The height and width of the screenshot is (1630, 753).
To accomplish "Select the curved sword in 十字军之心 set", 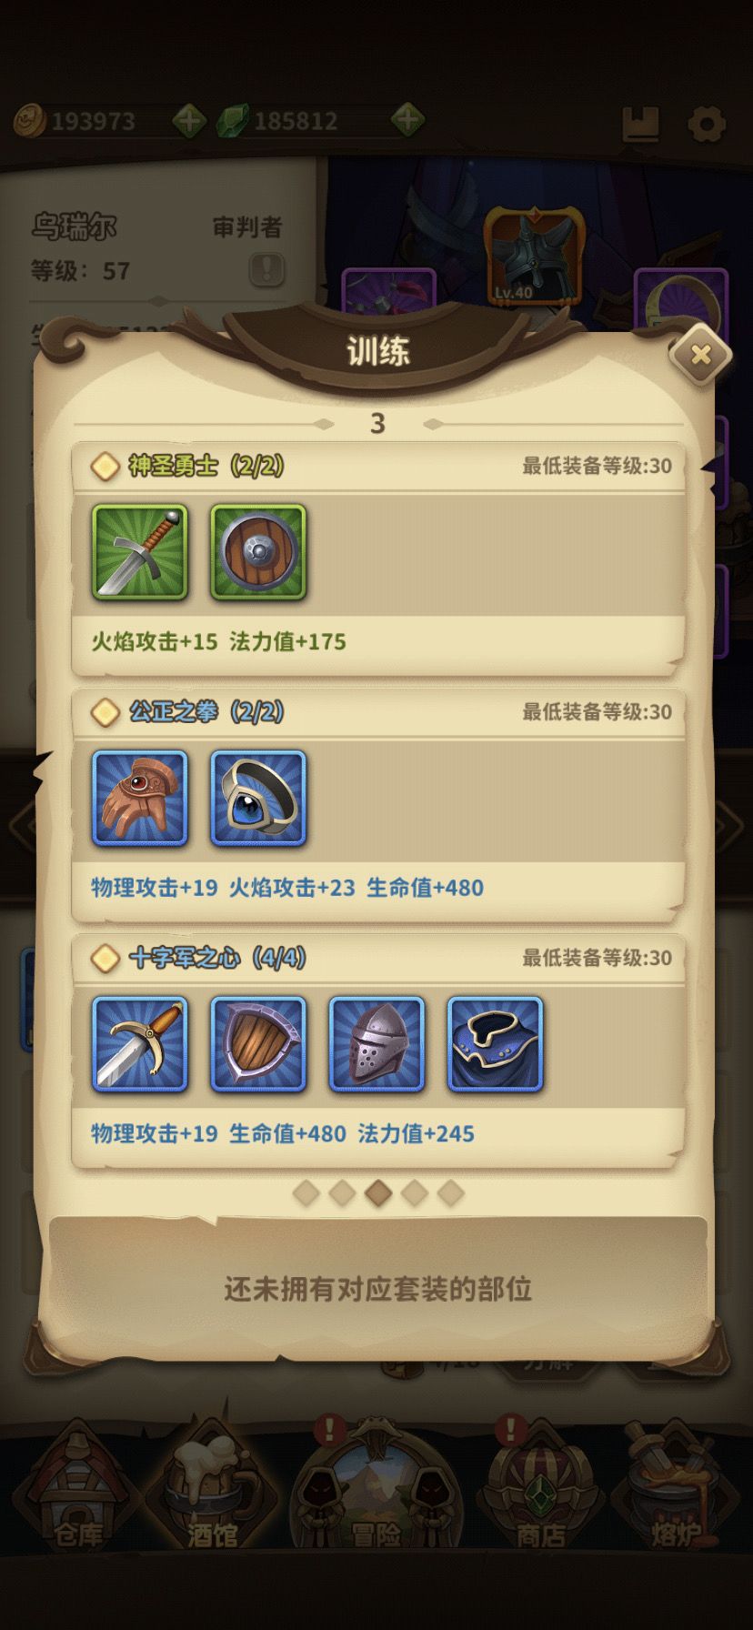I will [x=140, y=1043].
